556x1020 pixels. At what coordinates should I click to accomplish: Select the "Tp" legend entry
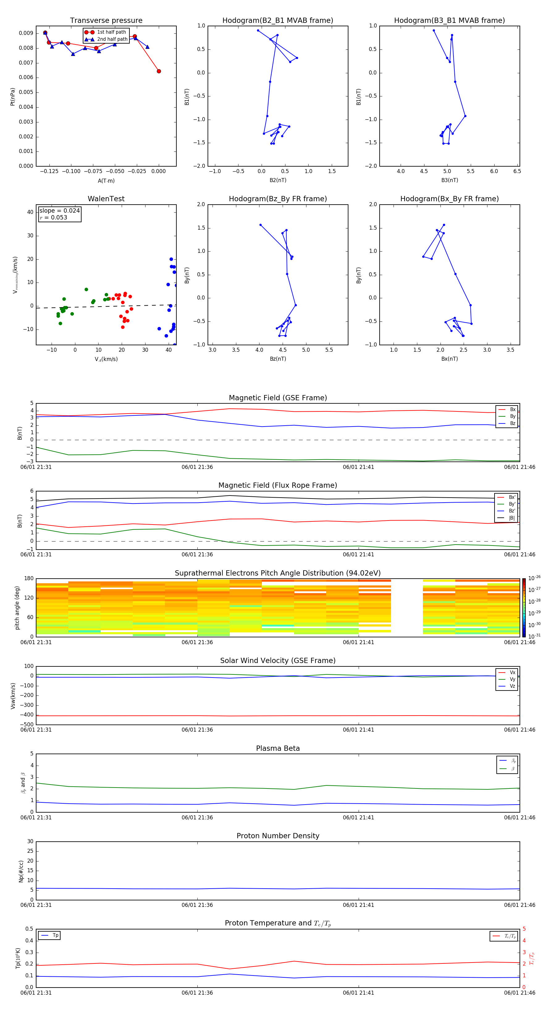click(50, 935)
